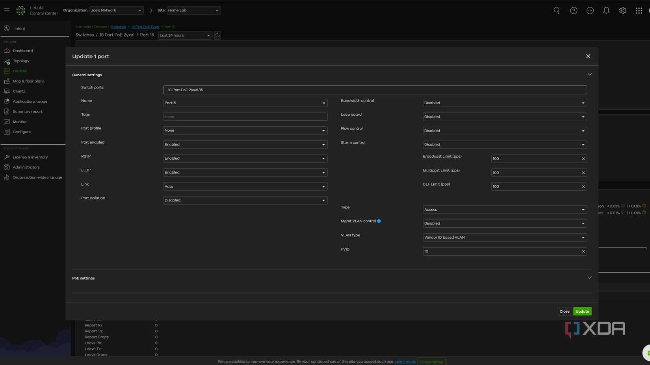Click the I Understand cookie button

coord(432,362)
